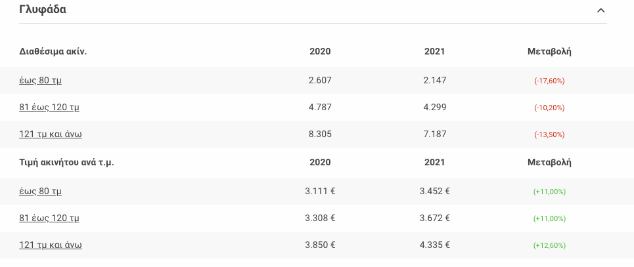Click the 'Τιμή ακινήτου ανά τ.μ.' header

pyautogui.click(x=67, y=162)
